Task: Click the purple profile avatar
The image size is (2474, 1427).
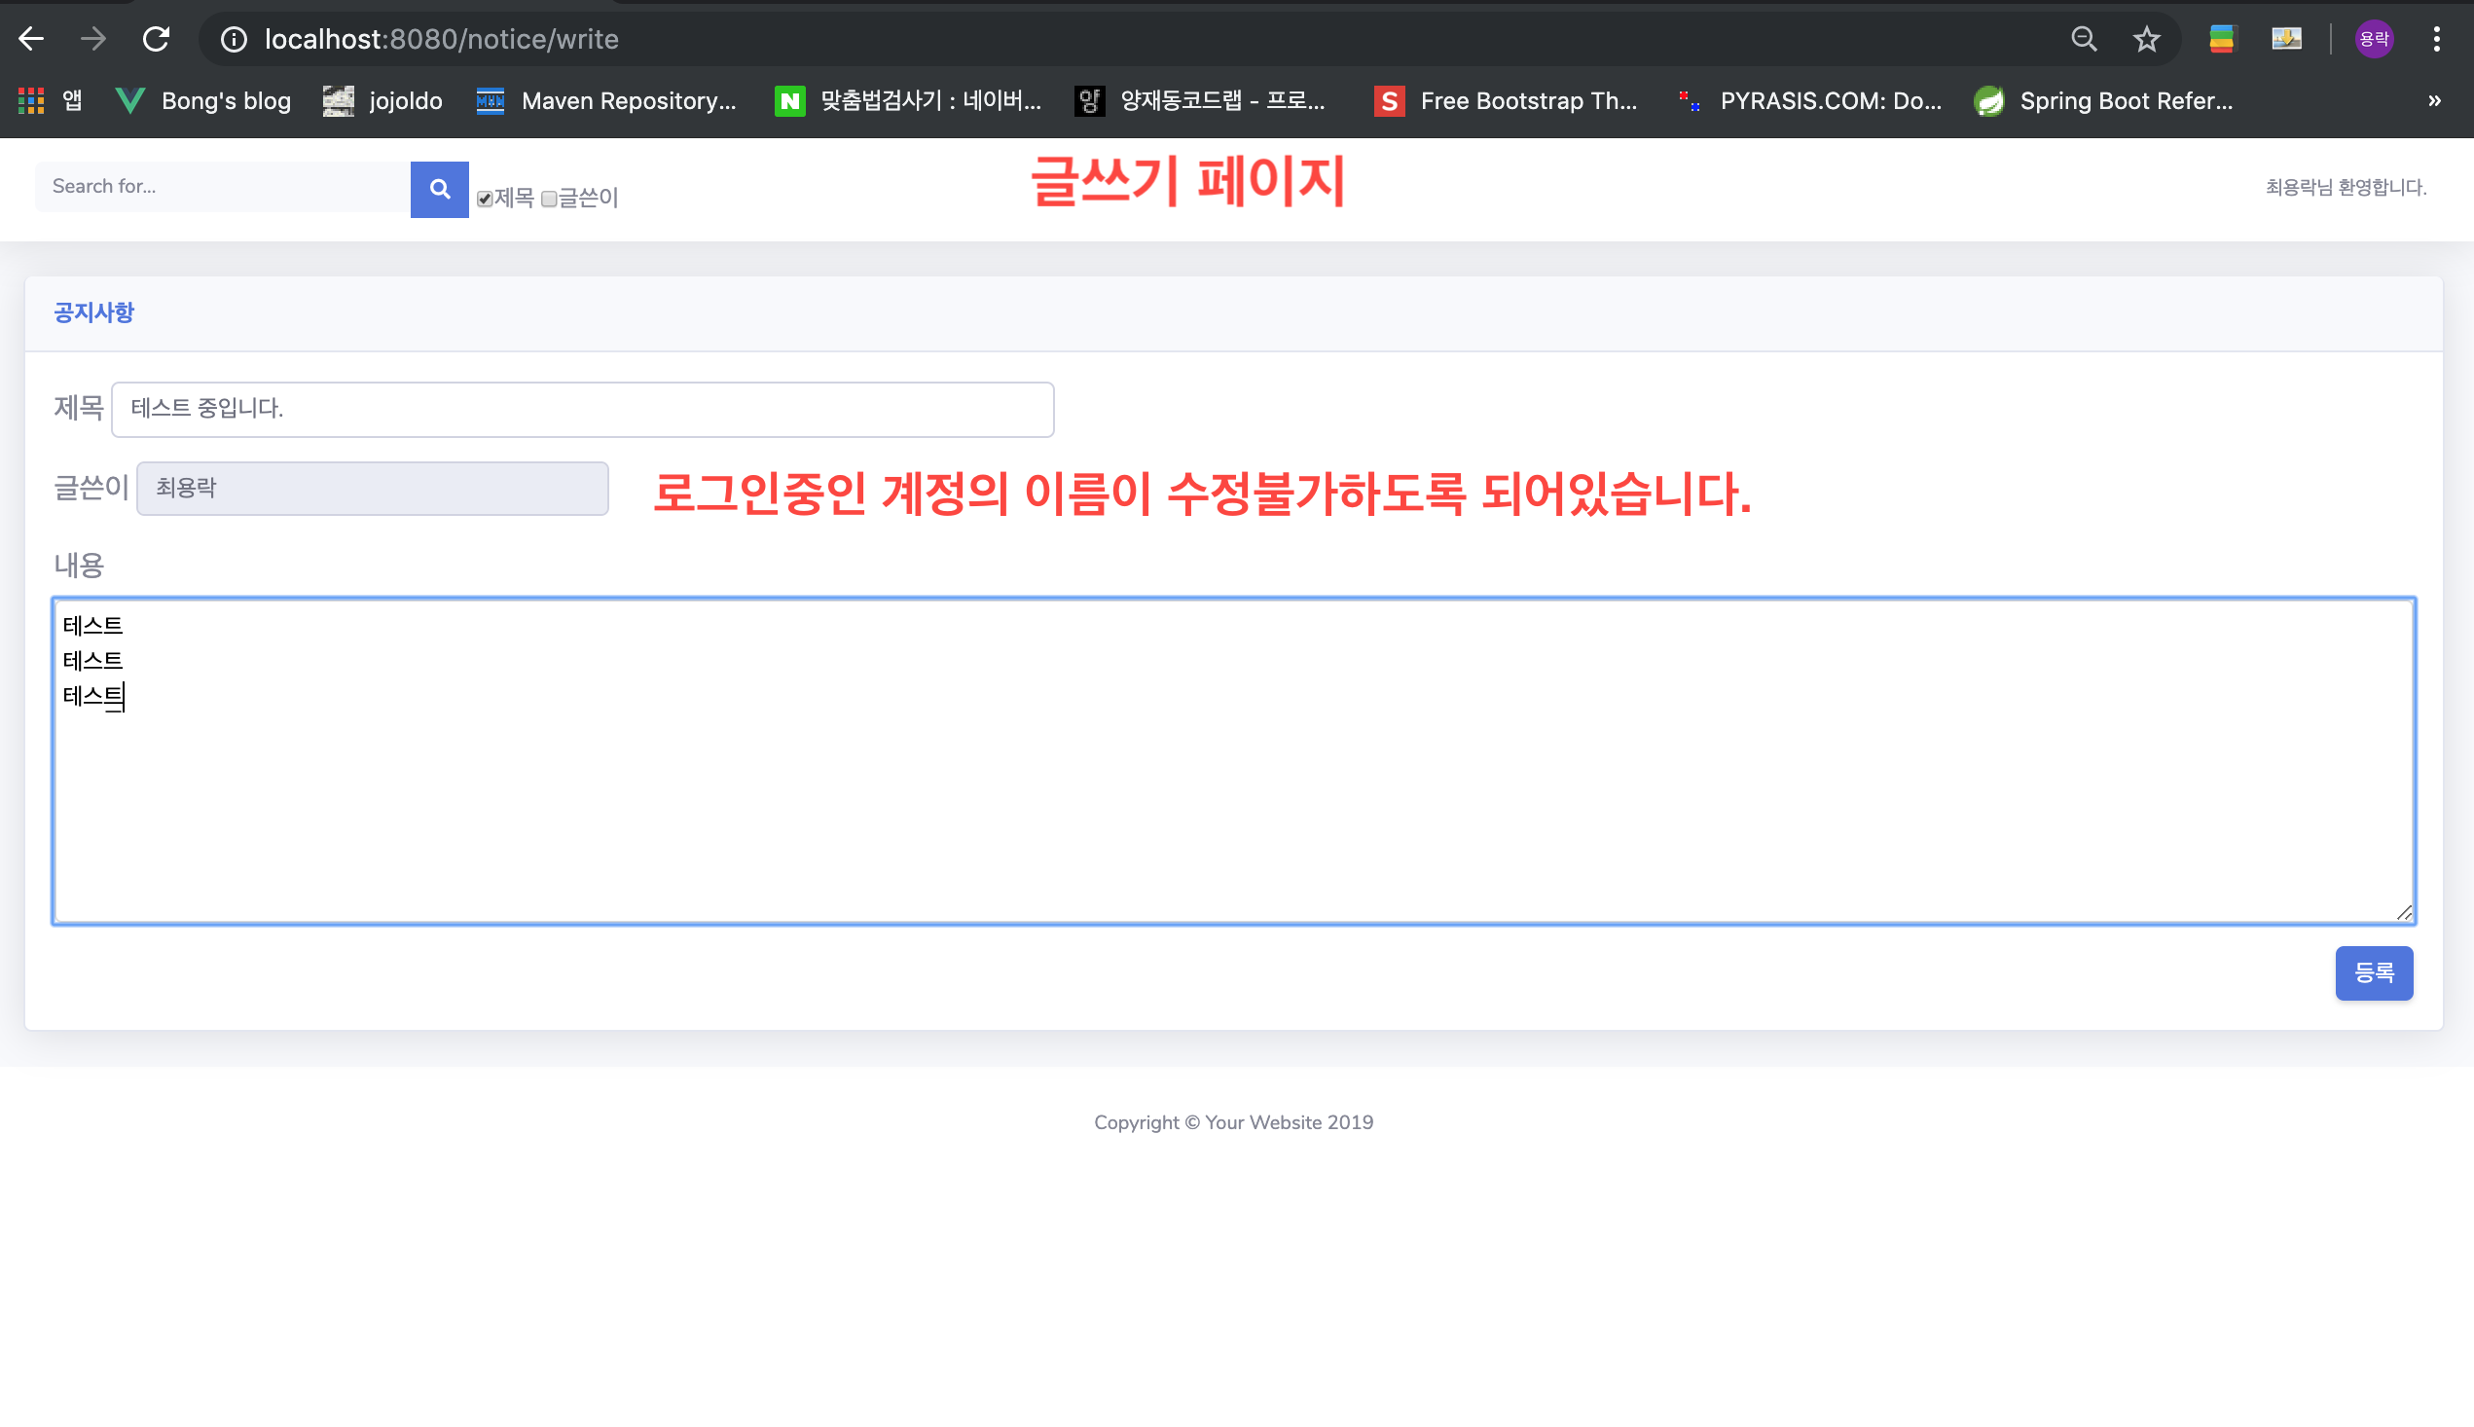Action: pos(2373,39)
